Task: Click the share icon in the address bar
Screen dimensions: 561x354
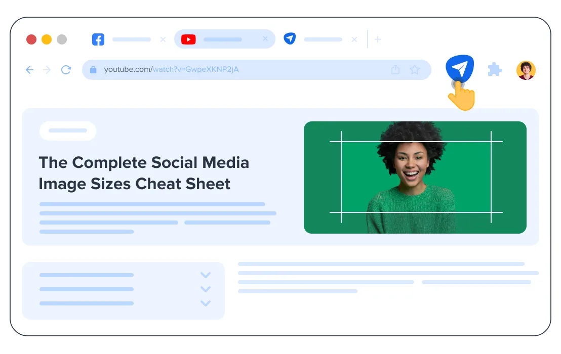Action: [395, 69]
